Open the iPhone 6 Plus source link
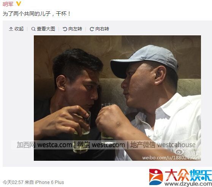Viewport: 212px width, 187px height. coord(49,182)
